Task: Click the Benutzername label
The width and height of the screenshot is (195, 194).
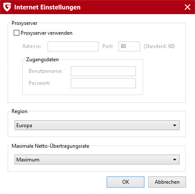Action: tap(46, 71)
